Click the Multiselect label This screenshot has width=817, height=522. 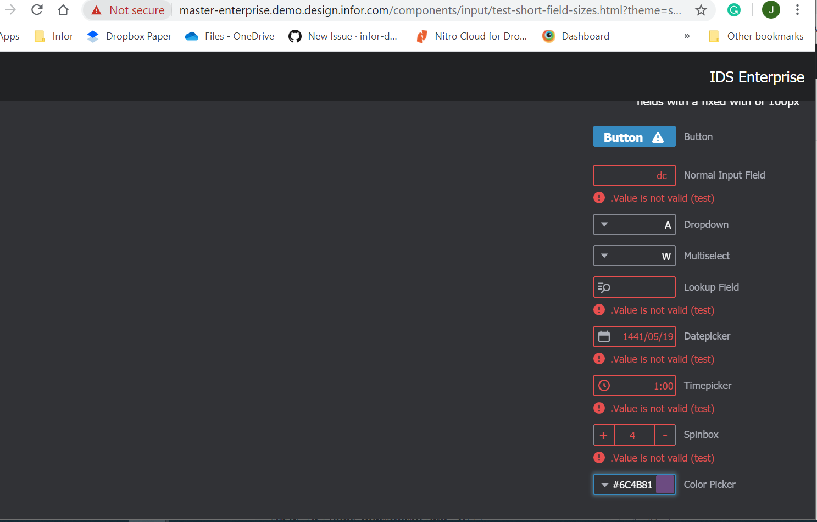pyautogui.click(x=707, y=256)
